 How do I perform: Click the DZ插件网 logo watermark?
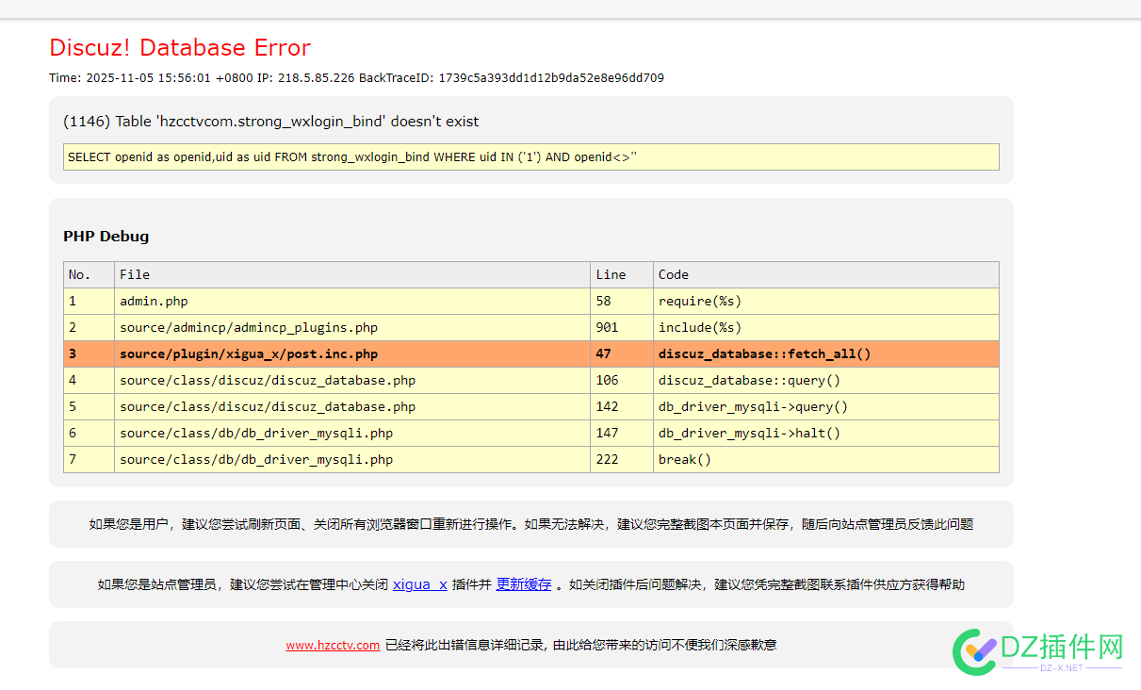(1038, 650)
